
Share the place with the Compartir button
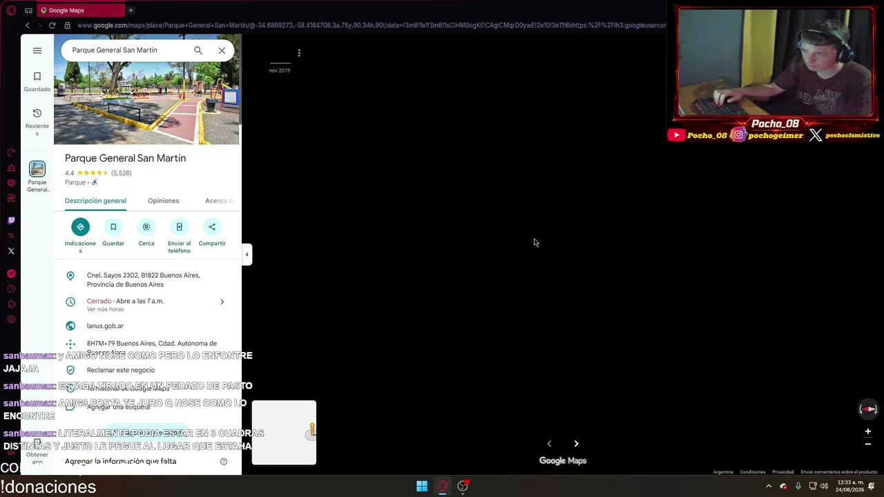pos(212,233)
